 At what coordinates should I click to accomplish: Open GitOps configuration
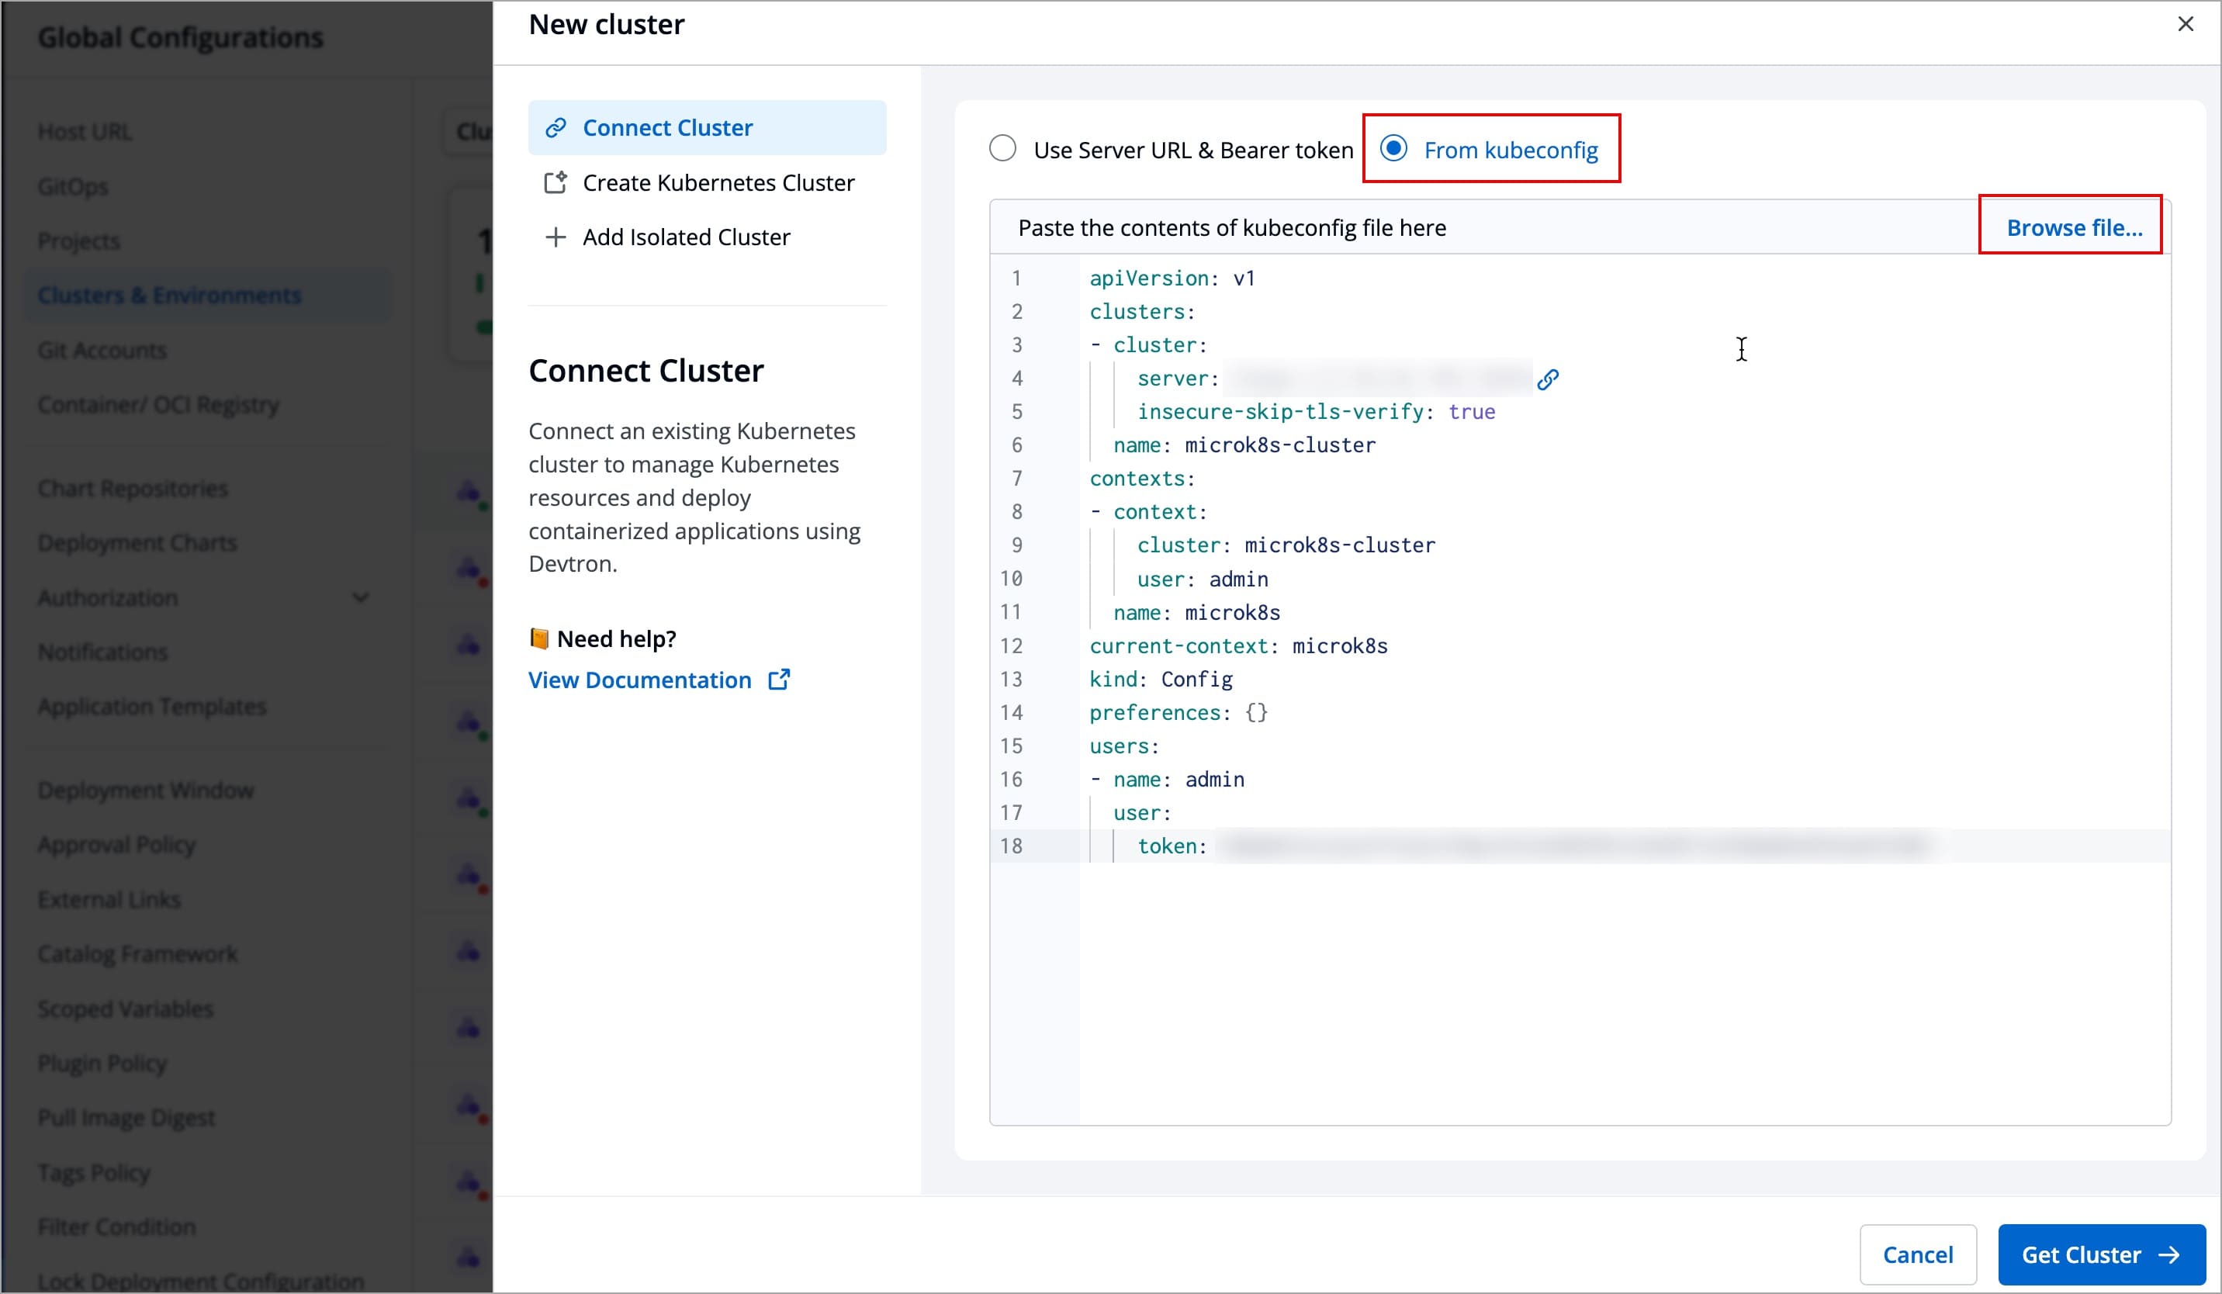[72, 186]
